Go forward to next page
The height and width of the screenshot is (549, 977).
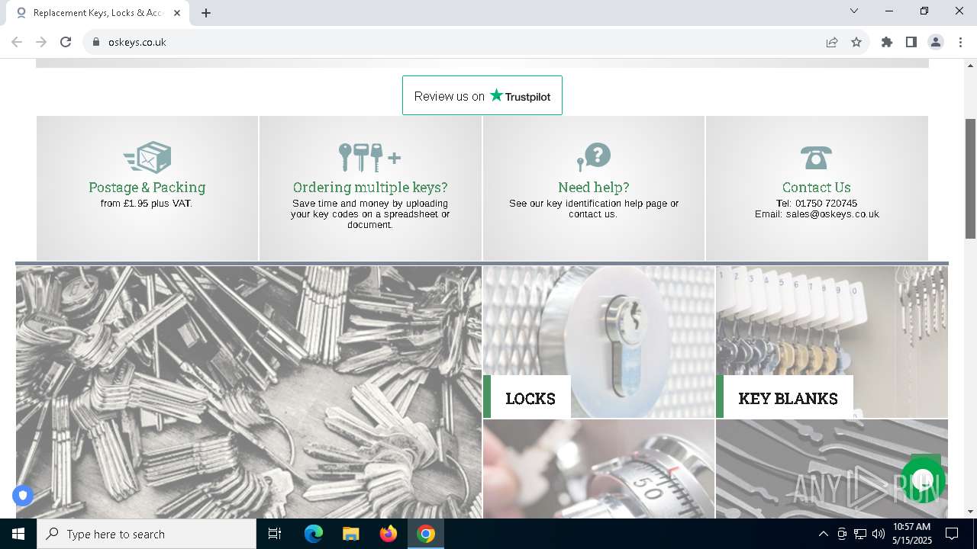coord(41,42)
